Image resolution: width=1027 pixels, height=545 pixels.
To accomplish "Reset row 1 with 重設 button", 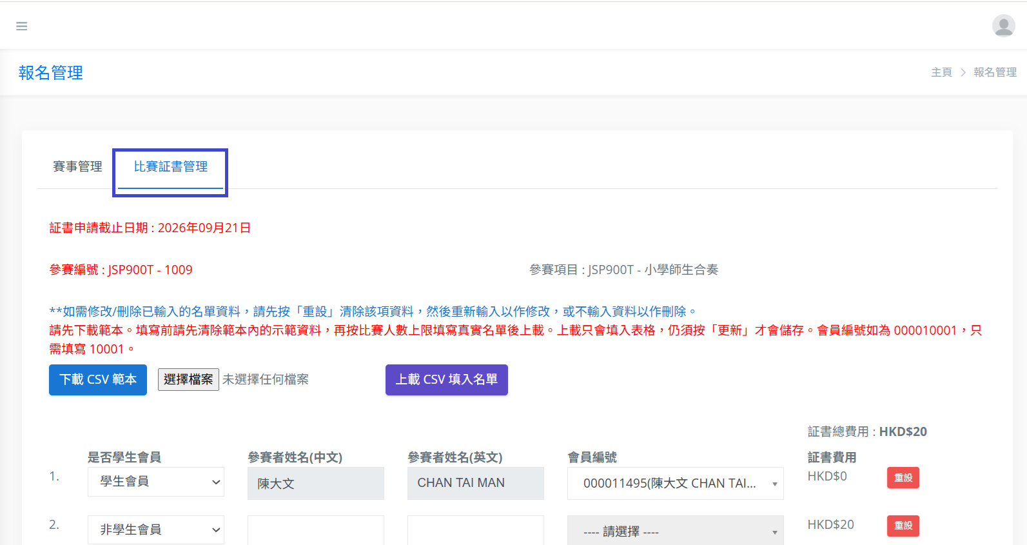I will click(903, 478).
